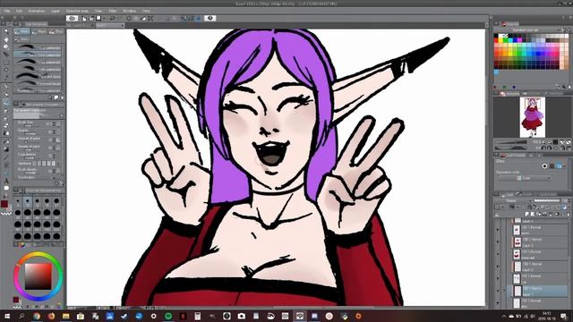Open layer color dropdown arrow in Layer Property
The image size is (573, 322).
click(x=565, y=166)
